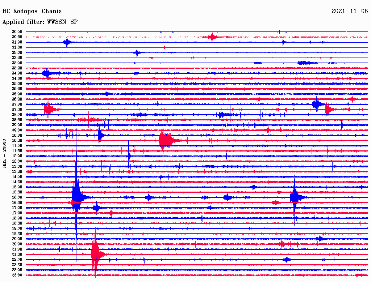
Task: Select the 22:00 time row label
Action: [17, 260]
